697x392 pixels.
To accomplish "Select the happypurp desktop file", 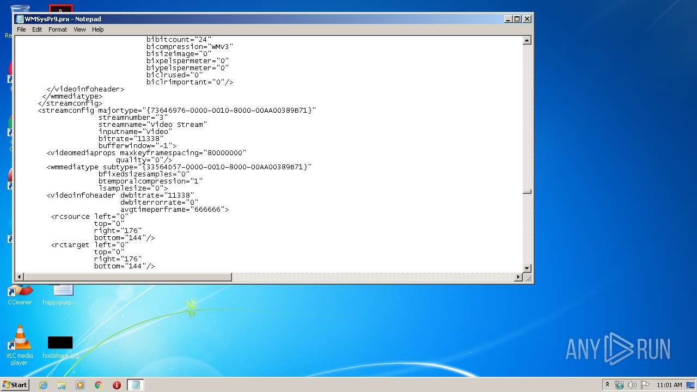I will [x=60, y=295].
